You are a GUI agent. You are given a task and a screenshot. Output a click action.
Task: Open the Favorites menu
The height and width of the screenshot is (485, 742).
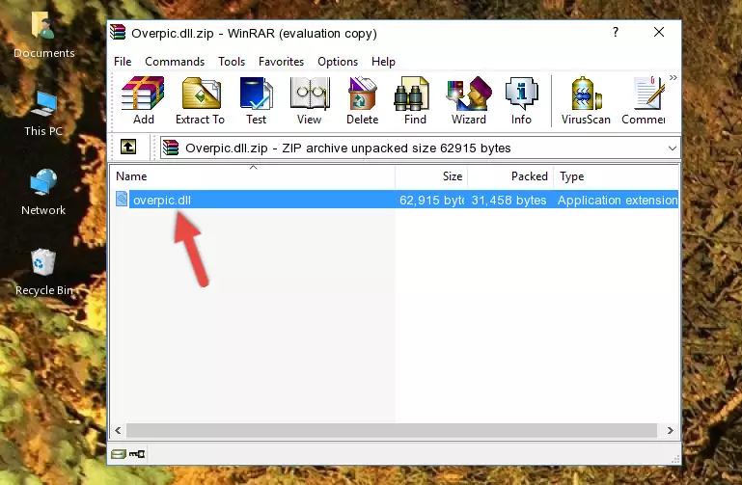[x=281, y=62]
